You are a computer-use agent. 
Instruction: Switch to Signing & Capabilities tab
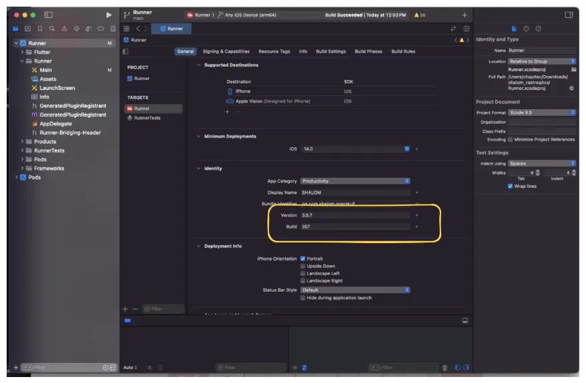tap(226, 51)
